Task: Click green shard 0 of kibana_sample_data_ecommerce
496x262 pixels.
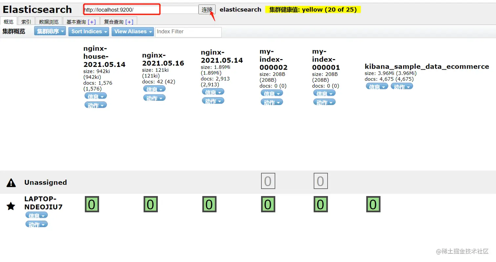Action: [373, 204]
